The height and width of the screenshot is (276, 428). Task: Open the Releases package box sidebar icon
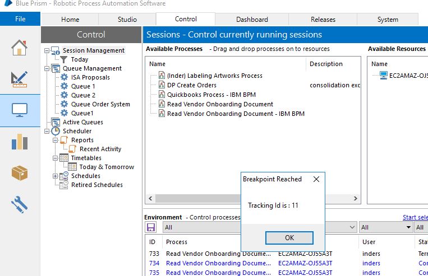20,173
